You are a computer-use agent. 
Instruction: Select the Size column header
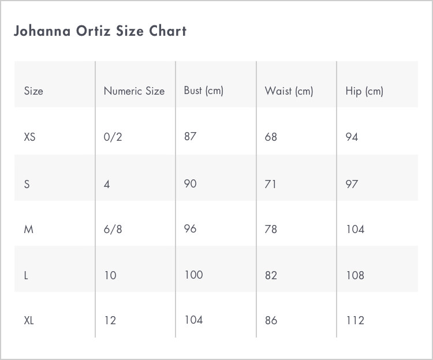(x=33, y=91)
